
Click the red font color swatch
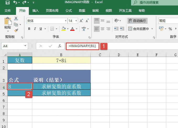(x=72, y=29)
